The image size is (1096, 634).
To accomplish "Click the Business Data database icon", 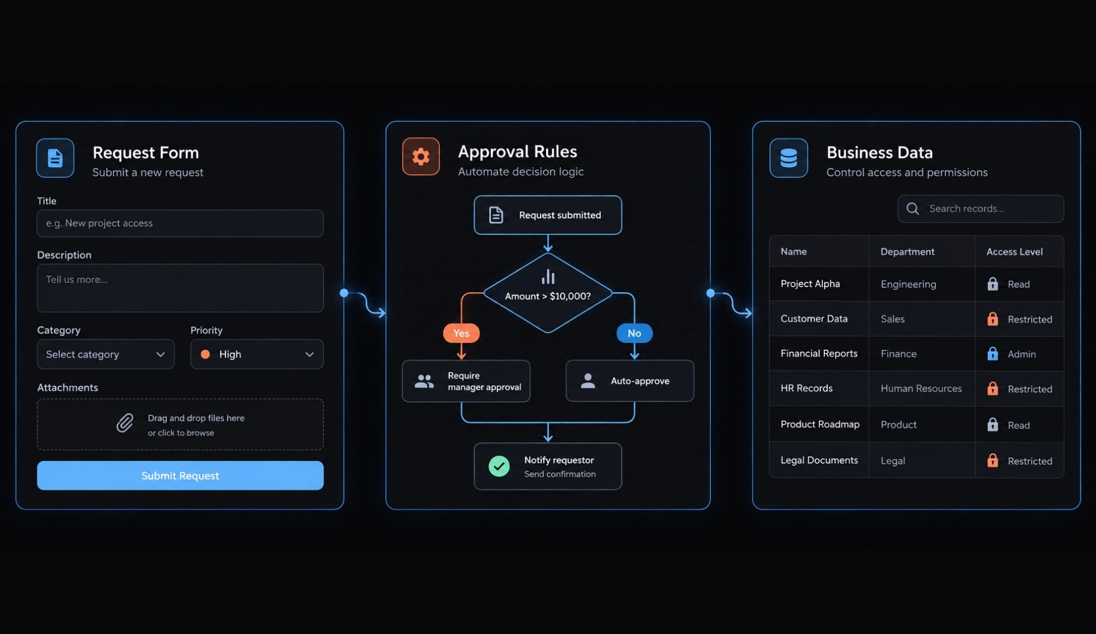I will pos(789,158).
